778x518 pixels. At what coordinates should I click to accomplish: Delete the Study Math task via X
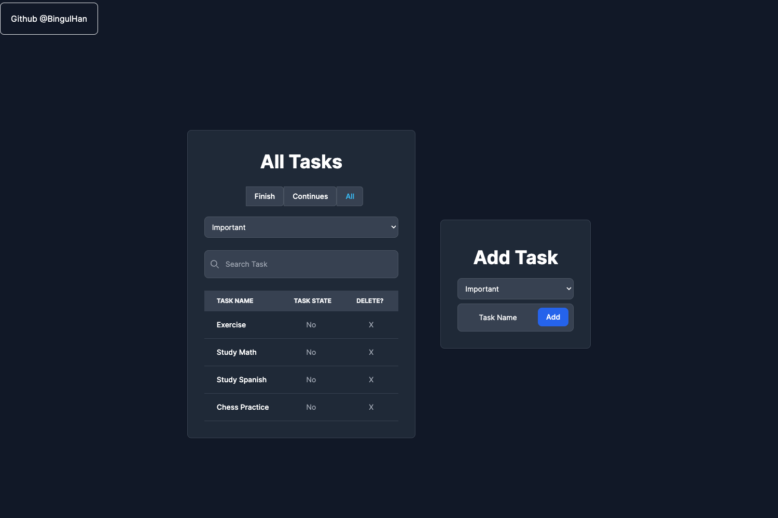click(x=371, y=352)
